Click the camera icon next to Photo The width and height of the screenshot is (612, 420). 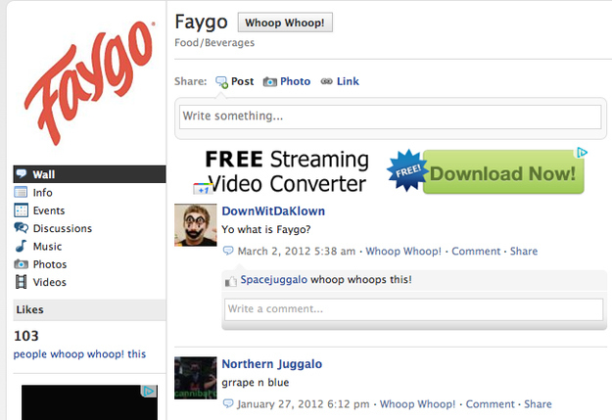[269, 82]
